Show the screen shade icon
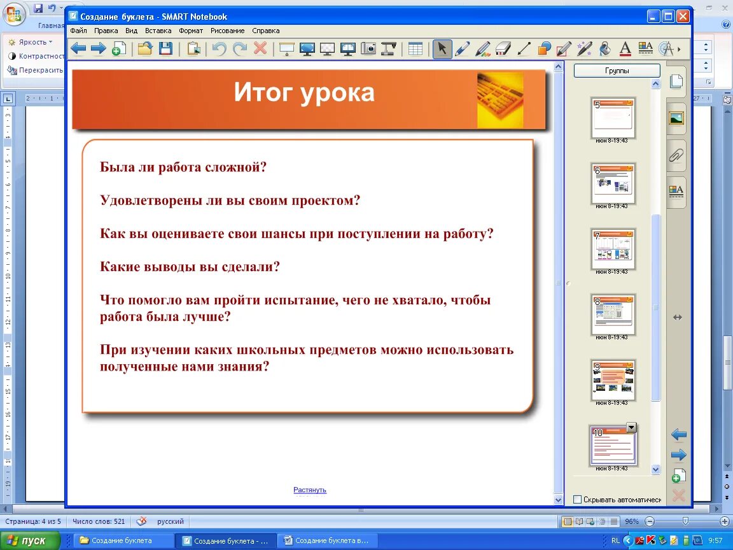Screen dimensions: 733x550 click(x=286, y=48)
